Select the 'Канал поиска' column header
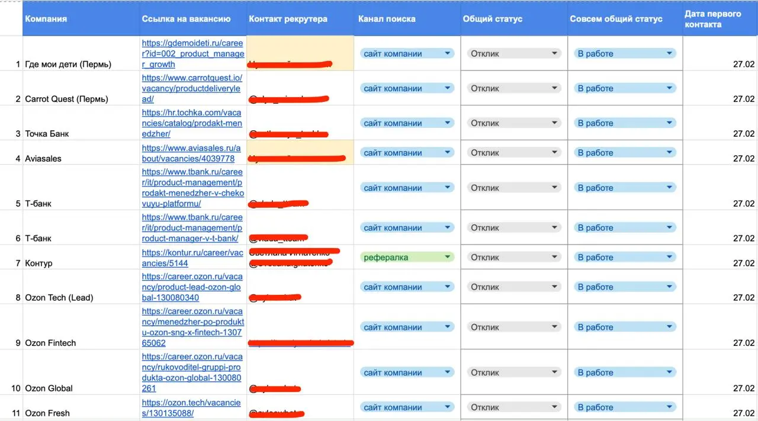This screenshot has height=421, width=758. (407, 19)
